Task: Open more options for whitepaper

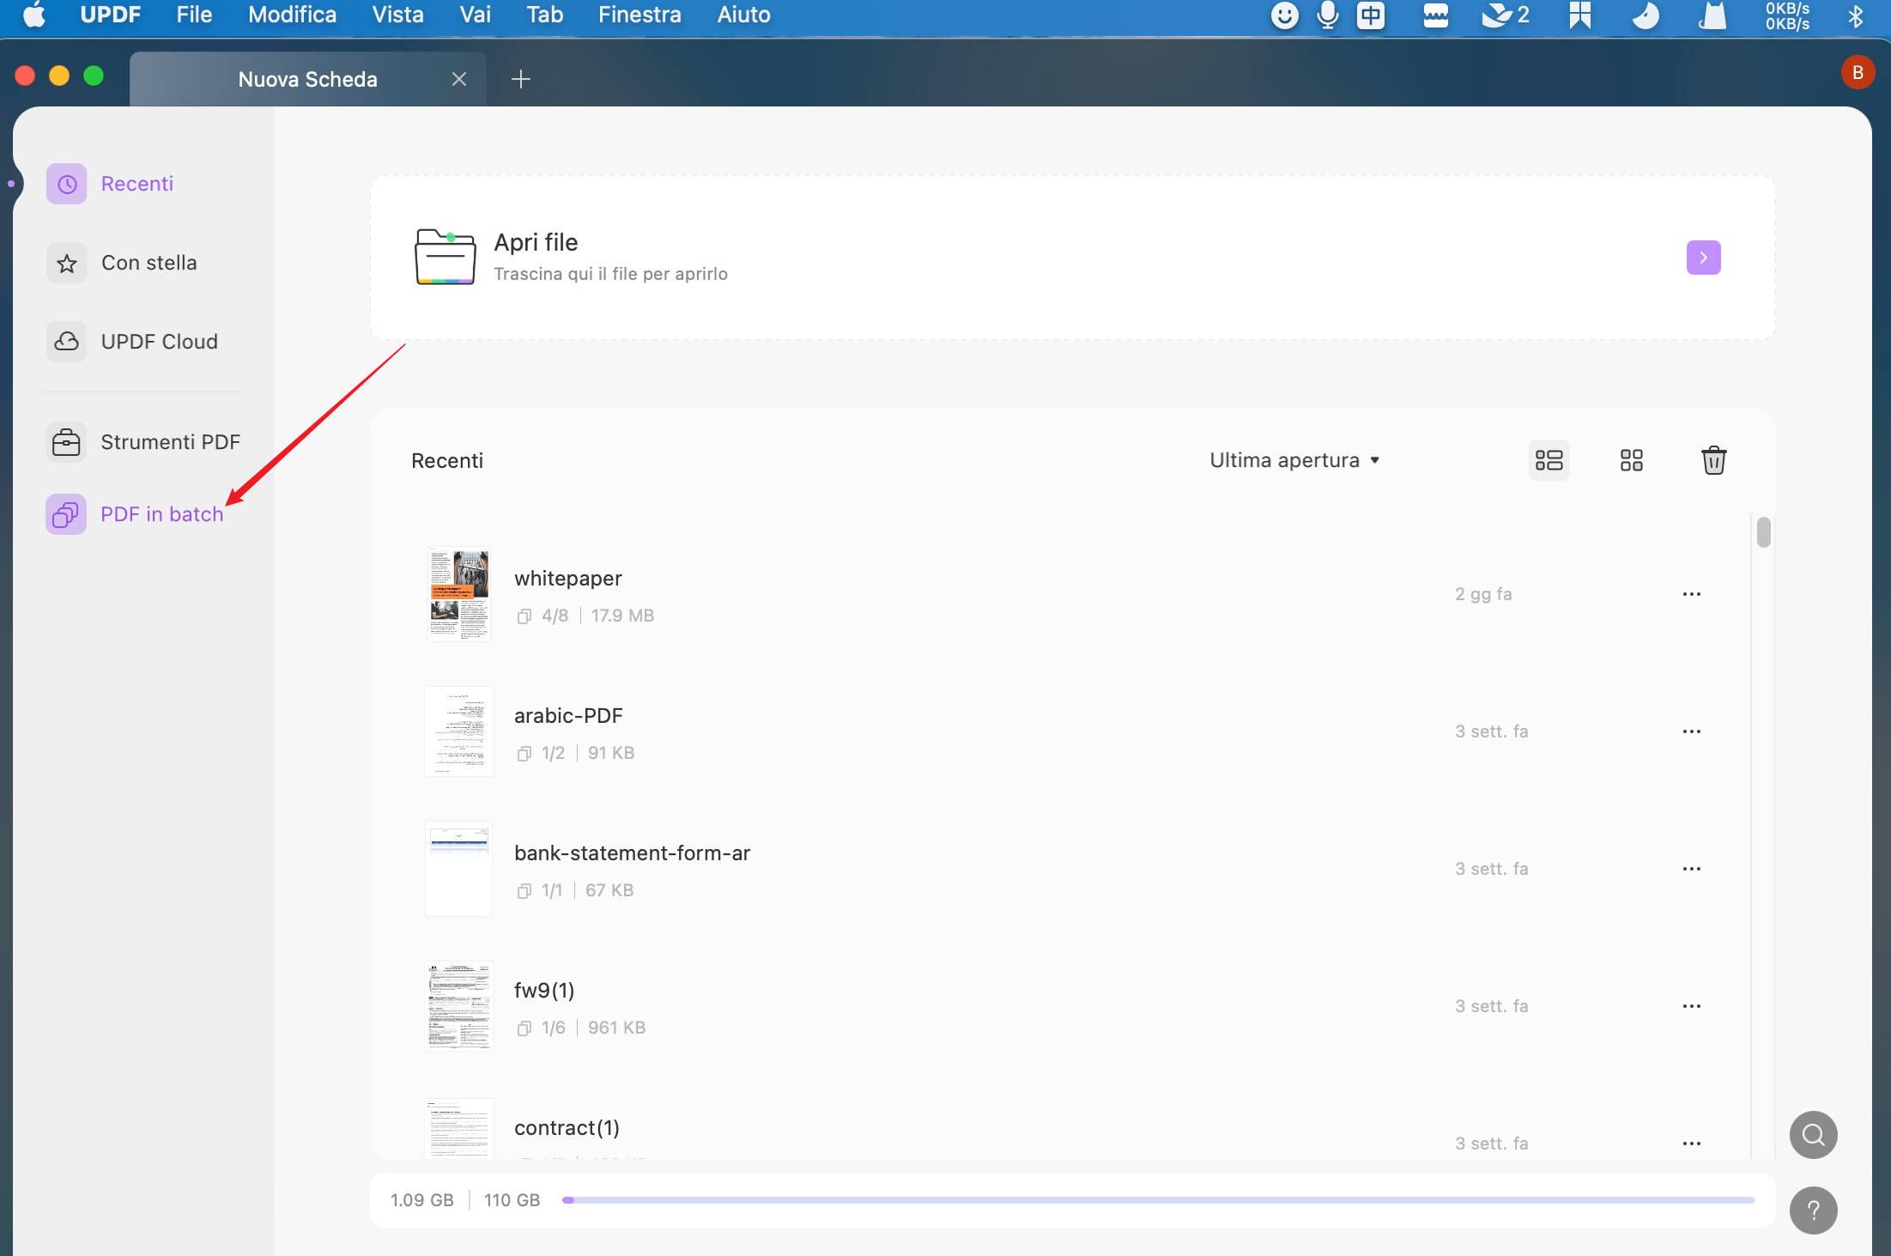Action: pyautogui.click(x=1691, y=594)
